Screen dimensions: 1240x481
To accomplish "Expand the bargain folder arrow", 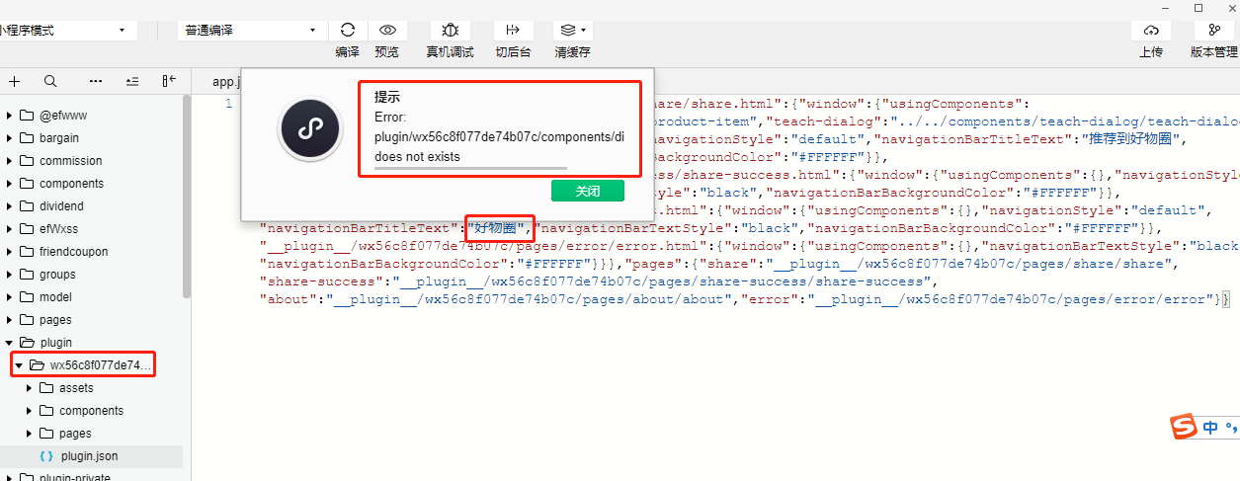I will 10,138.
